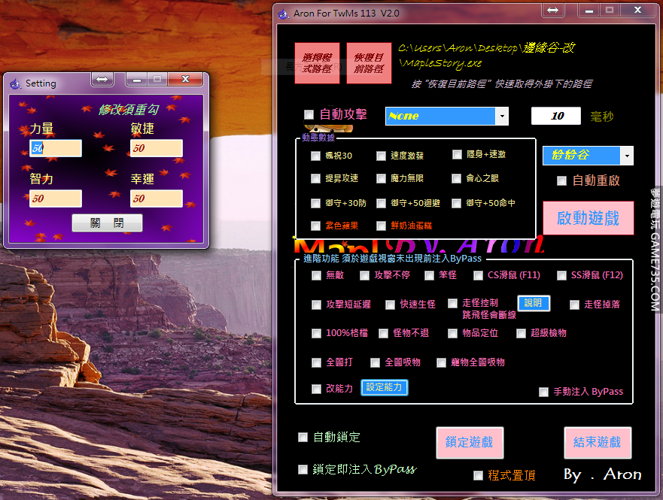
Task: Enable 怪物不退 checkbox
Action: tap(384, 334)
